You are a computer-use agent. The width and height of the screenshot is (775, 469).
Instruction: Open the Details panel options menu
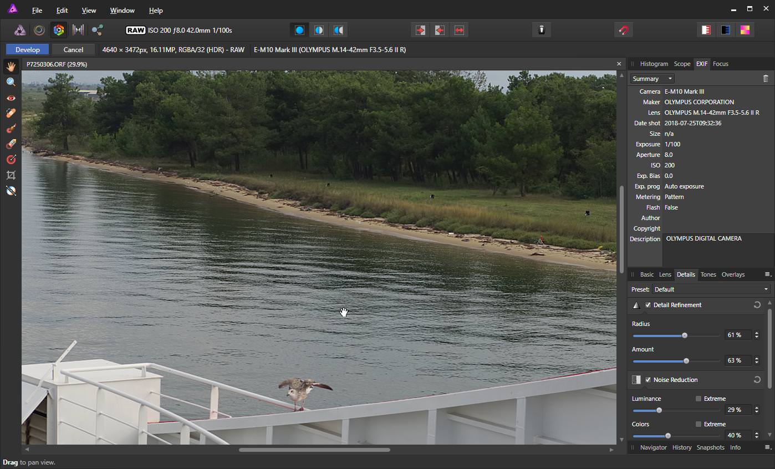pyautogui.click(x=768, y=274)
